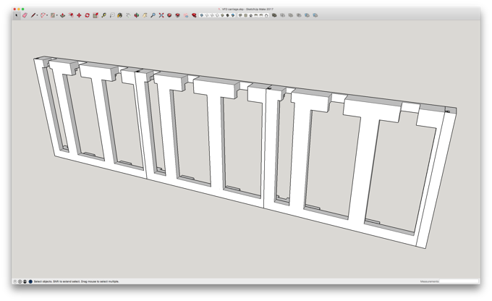492x301 pixels.
Task: Pick the Arc drawing tool
Action: (43, 15)
